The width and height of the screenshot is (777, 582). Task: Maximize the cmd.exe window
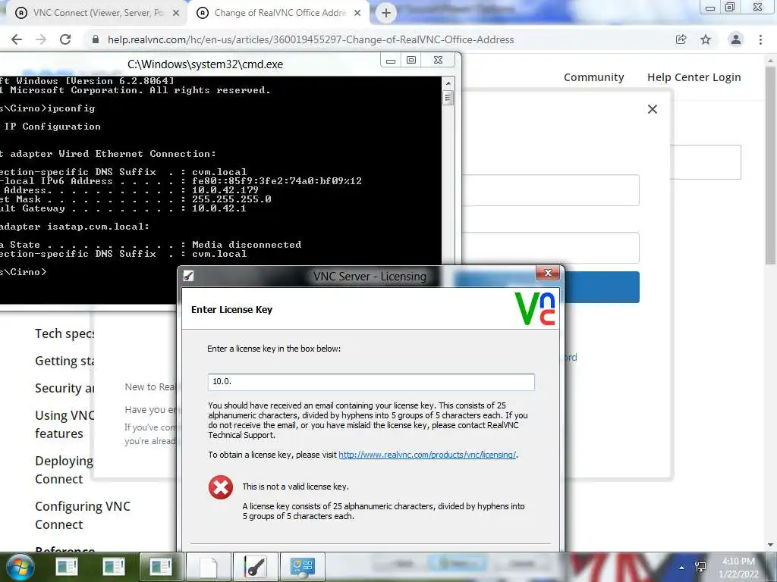[x=411, y=61]
